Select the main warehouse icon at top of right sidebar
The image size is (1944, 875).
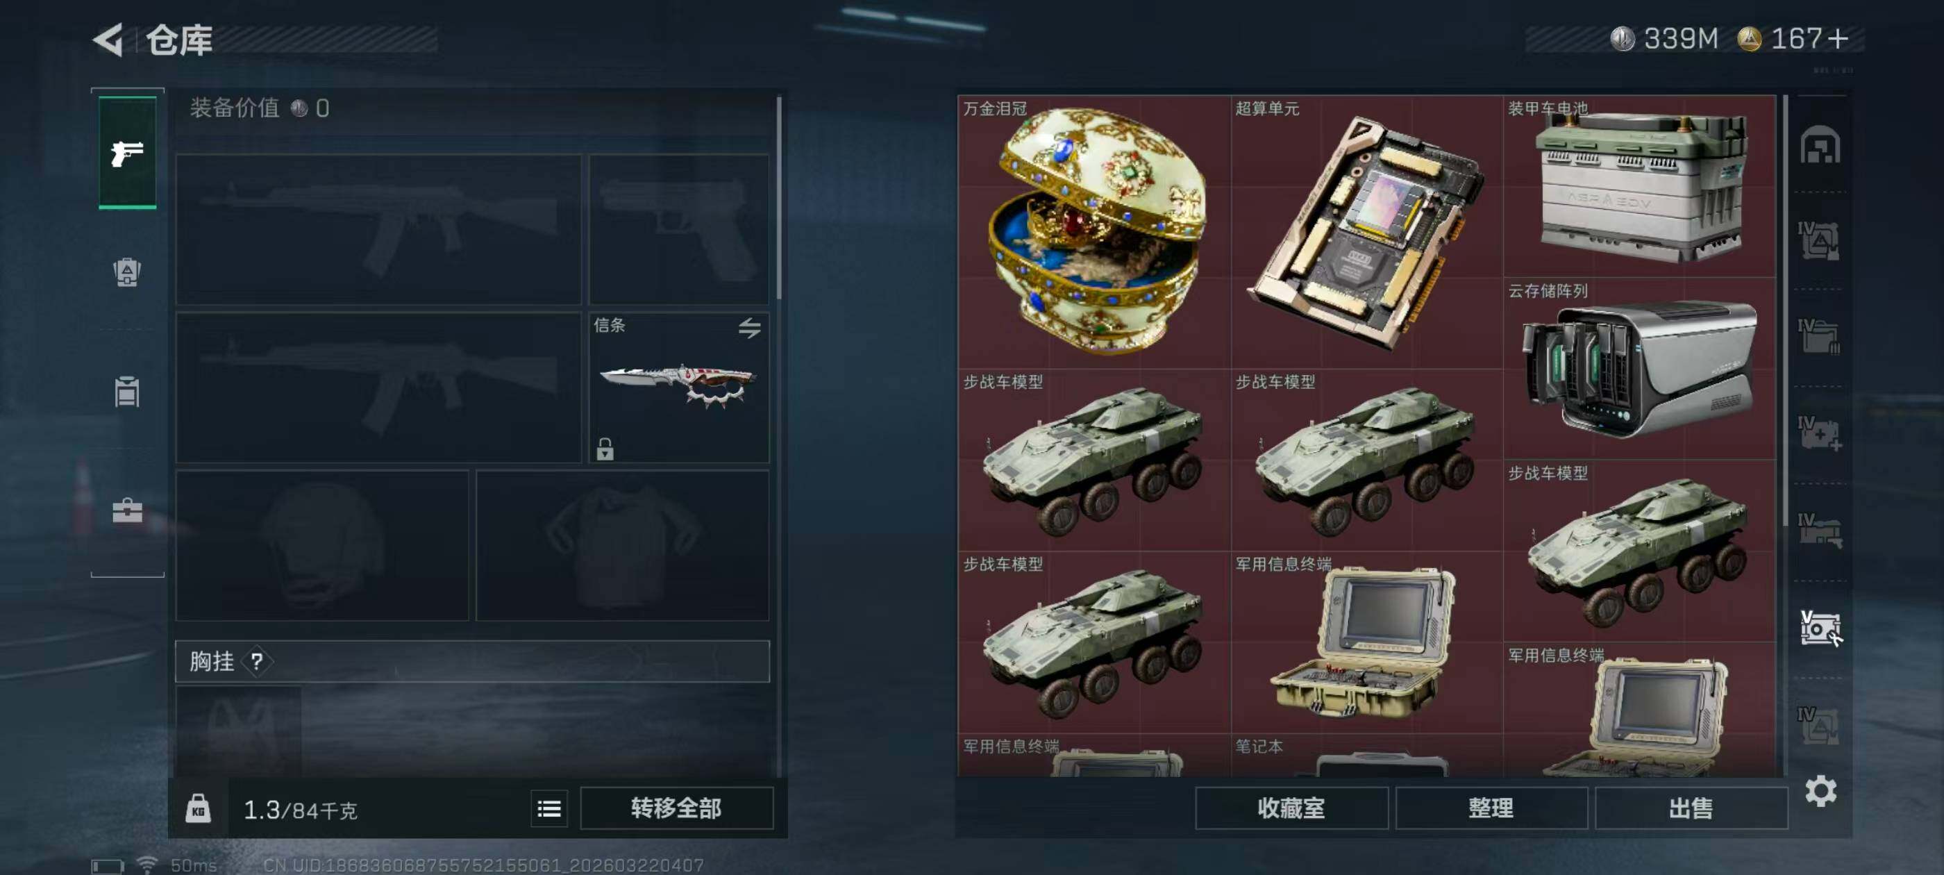tap(1820, 144)
